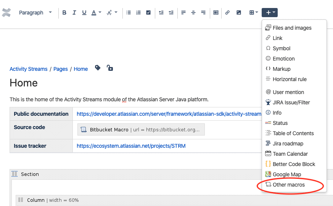333x206 pixels.
Task: Click the more formatting icon
Action: pos(109,13)
